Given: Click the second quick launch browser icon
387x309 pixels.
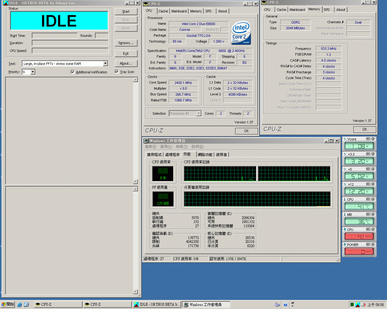Looking at the screenshot, I should coord(26,305).
